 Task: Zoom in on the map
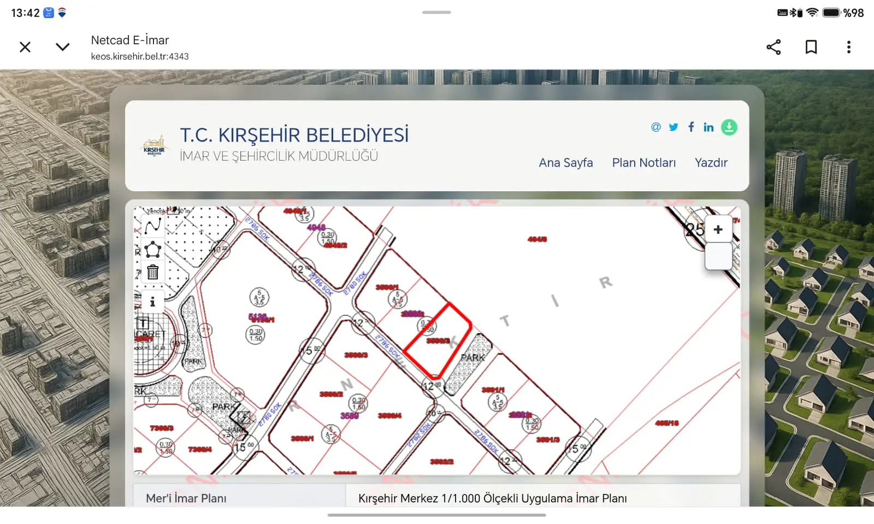tap(718, 229)
